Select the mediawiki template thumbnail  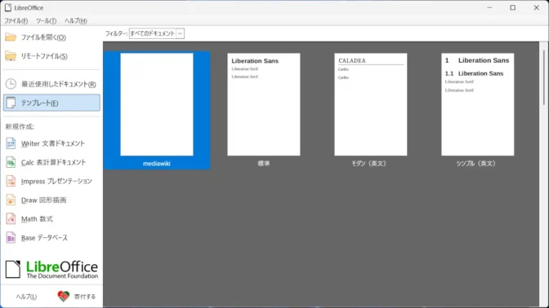(157, 104)
